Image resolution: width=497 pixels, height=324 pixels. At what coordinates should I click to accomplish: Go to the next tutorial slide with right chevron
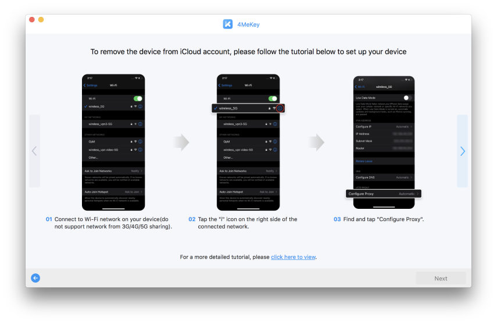(x=462, y=151)
